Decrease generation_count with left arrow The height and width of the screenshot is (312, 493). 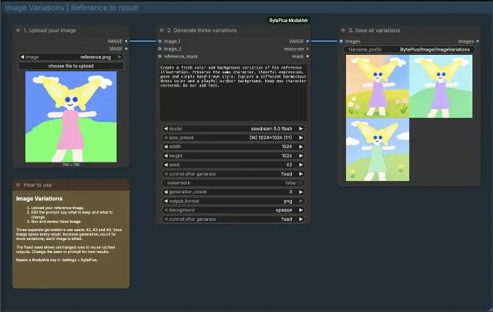coord(165,192)
